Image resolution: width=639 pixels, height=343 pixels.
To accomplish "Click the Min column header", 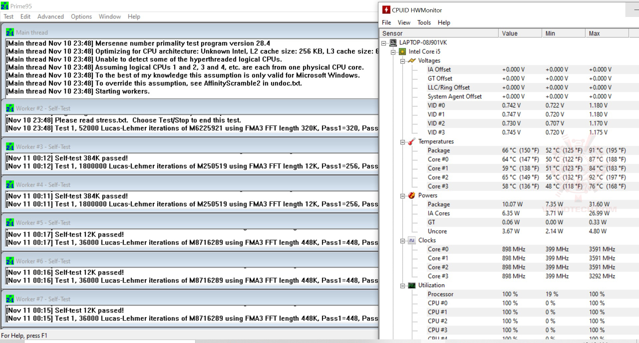I will (x=563, y=33).
